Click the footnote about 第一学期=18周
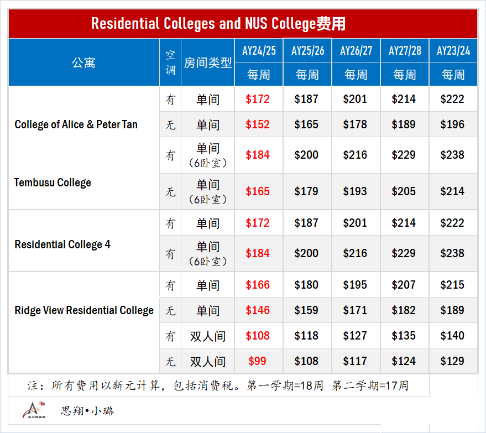This screenshot has width=486, height=433. point(218,385)
